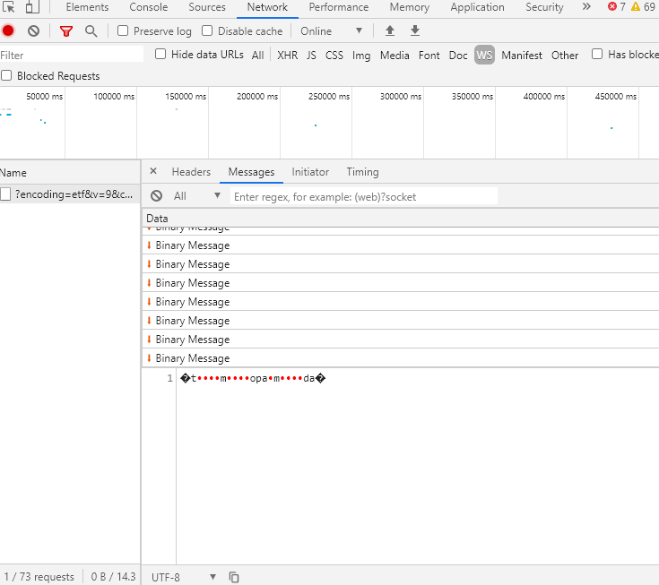Open the Timing tab
659x585 pixels.
(x=362, y=172)
